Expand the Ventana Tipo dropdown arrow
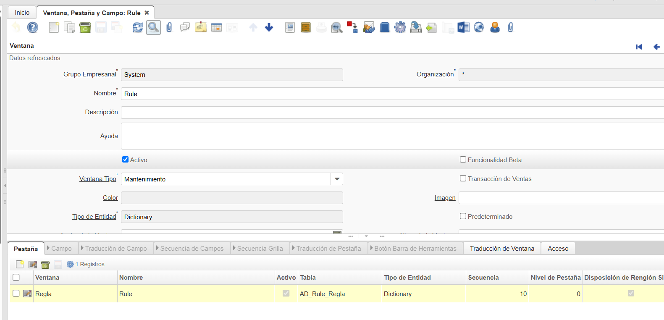 [x=337, y=179]
